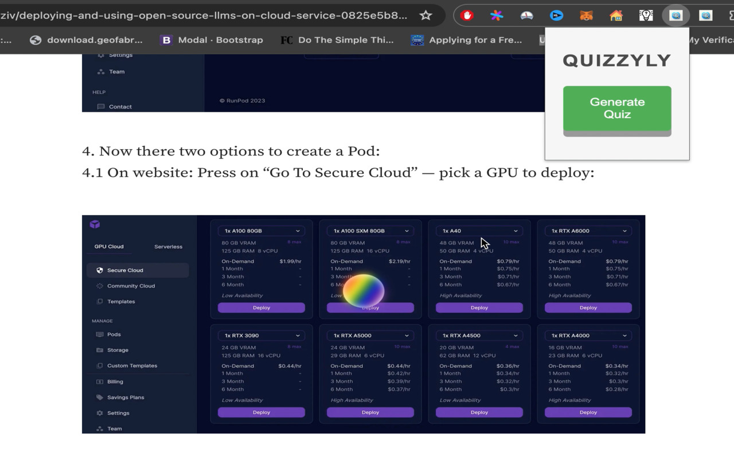Open the MetaMask fox extension
The width and height of the screenshot is (734, 459).
[x=586, y=15]
